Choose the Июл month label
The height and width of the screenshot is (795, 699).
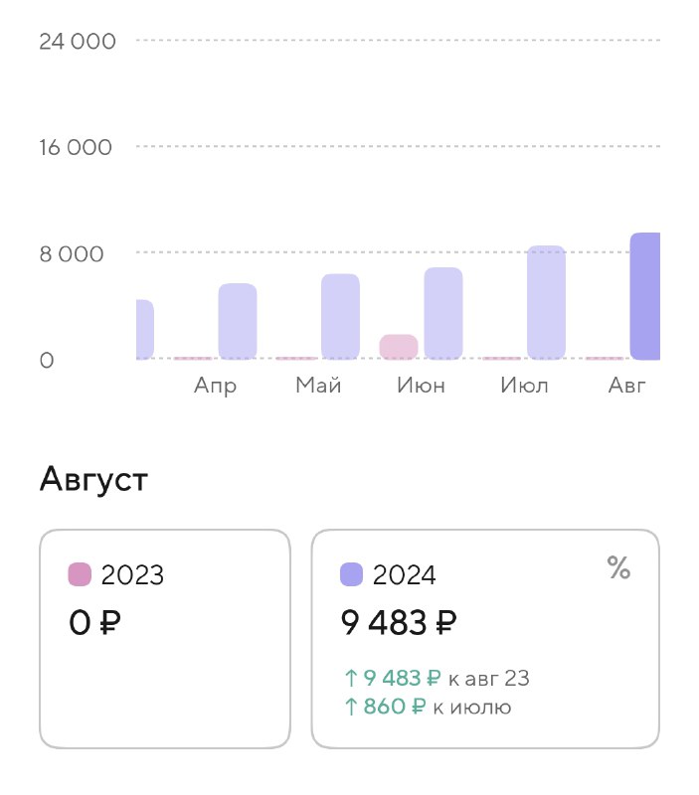pyautogui.click(x=524, y=386)
